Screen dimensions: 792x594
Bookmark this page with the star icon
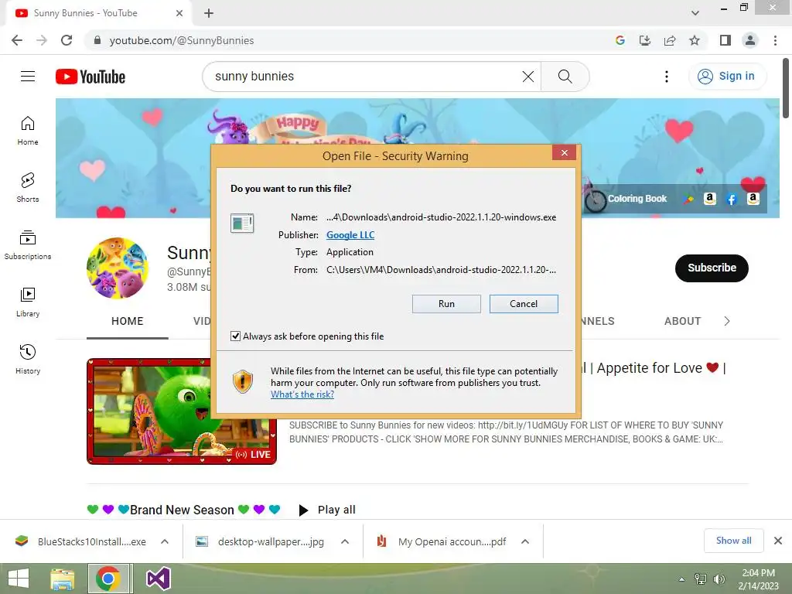[x=695, y=40]
